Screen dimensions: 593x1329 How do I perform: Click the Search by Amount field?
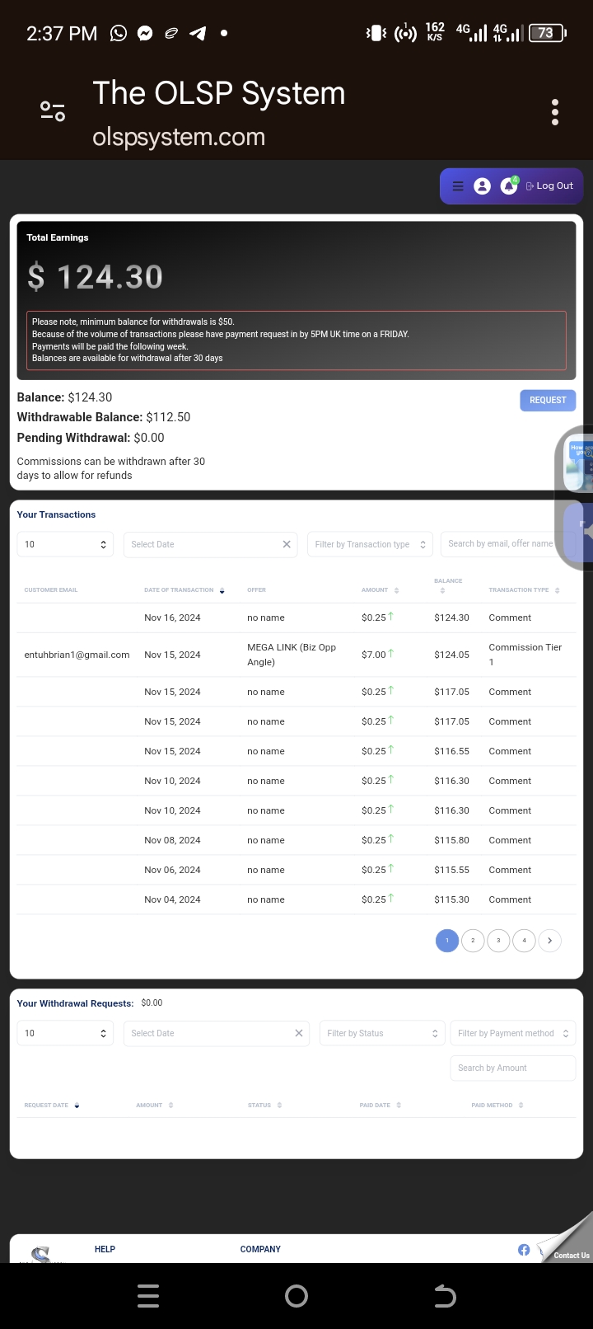[x=512, y=1068]
